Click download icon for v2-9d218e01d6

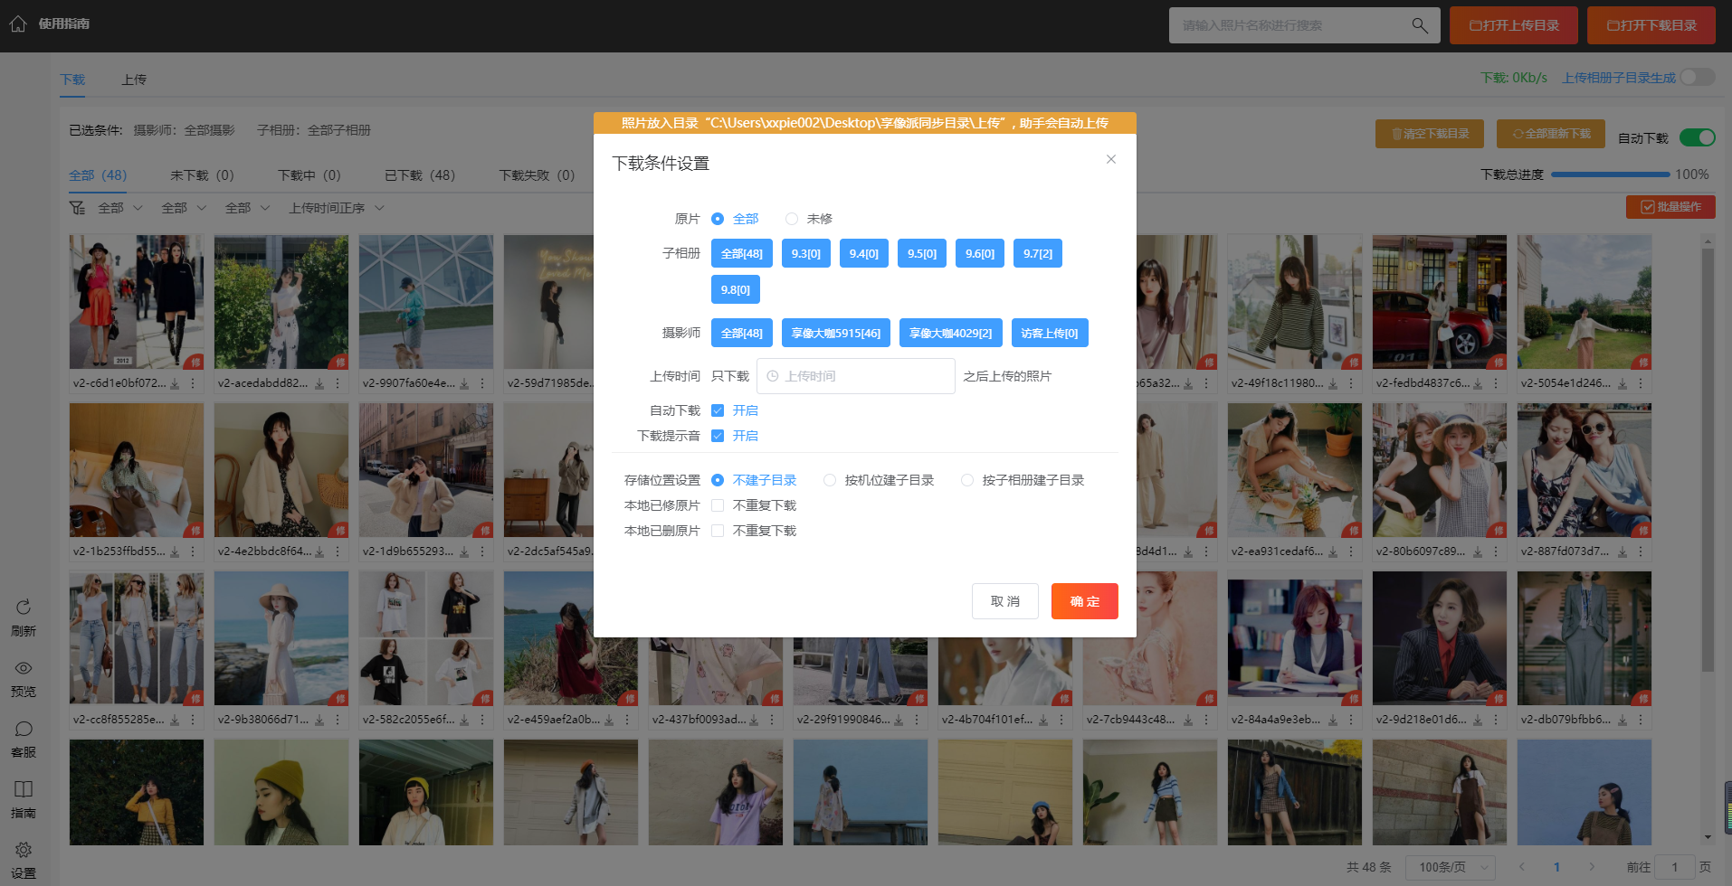tap(1478, 720)
